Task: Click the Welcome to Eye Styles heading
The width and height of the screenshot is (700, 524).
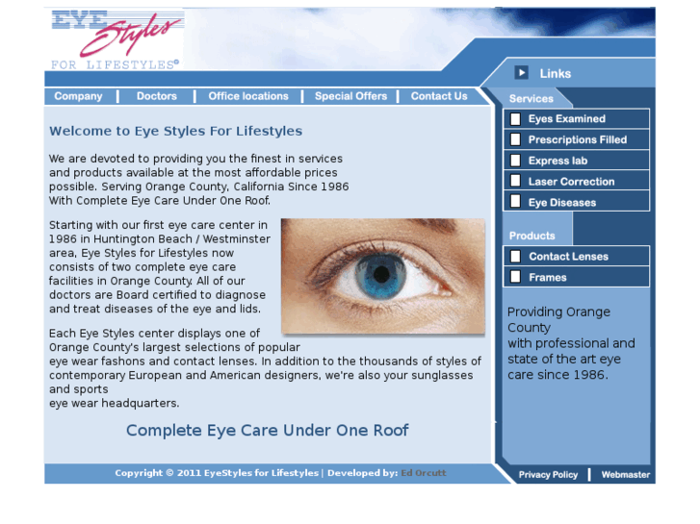Action: [x=175, y=131]
